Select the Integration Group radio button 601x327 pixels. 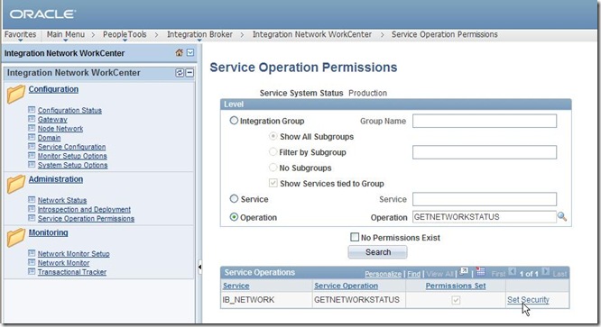click(x=234, y=121)
